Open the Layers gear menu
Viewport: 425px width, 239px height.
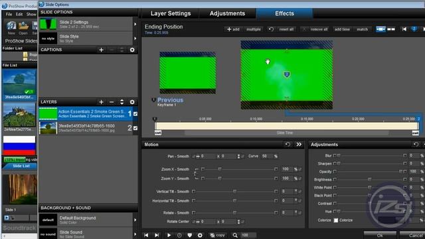pos(132,102)
